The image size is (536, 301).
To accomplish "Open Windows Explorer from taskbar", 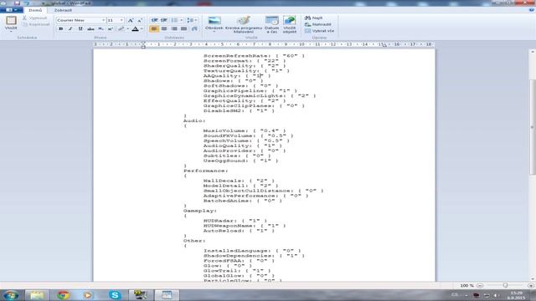I will pyautogui.click(x=37, y=295).
